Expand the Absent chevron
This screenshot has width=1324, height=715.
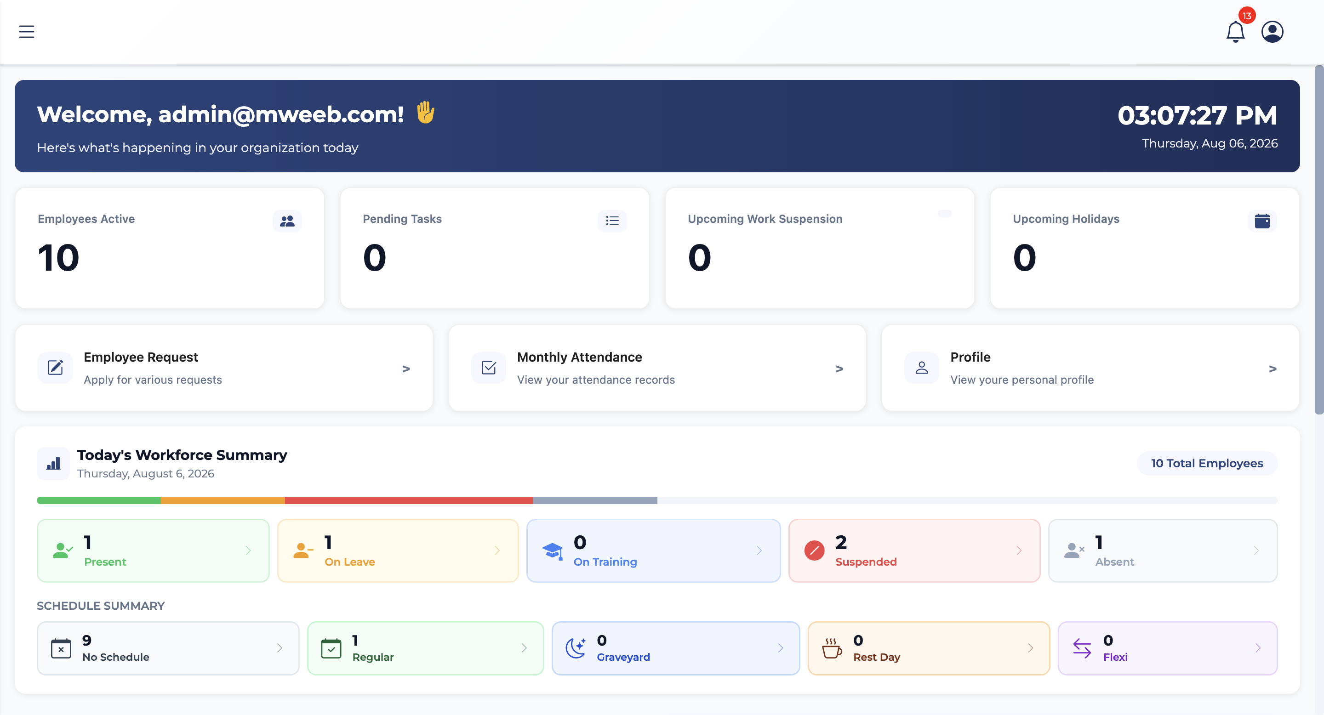1256,550
